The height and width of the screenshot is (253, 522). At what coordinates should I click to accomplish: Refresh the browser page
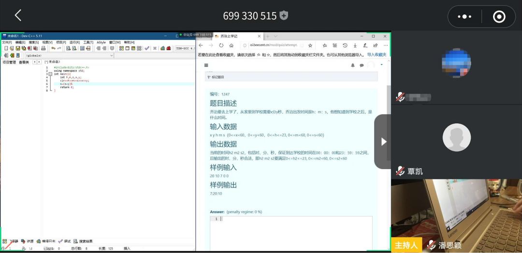click(x=221, y=45)
